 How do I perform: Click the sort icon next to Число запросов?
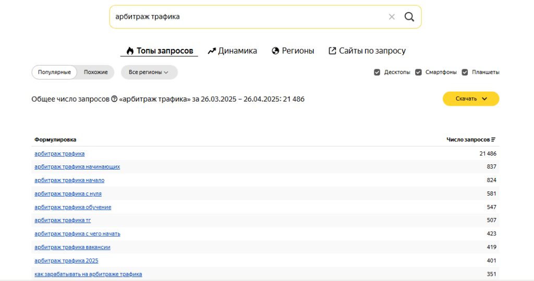click(493, 139)
